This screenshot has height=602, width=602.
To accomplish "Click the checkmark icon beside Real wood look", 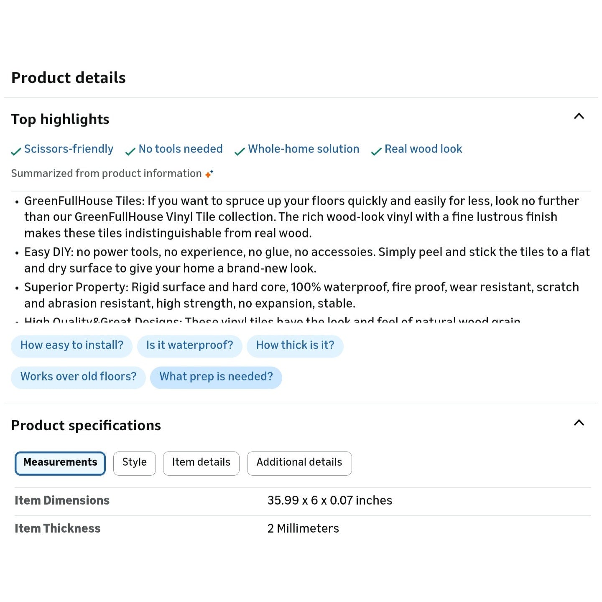I will pyautogui.click(x=376, y=151).
